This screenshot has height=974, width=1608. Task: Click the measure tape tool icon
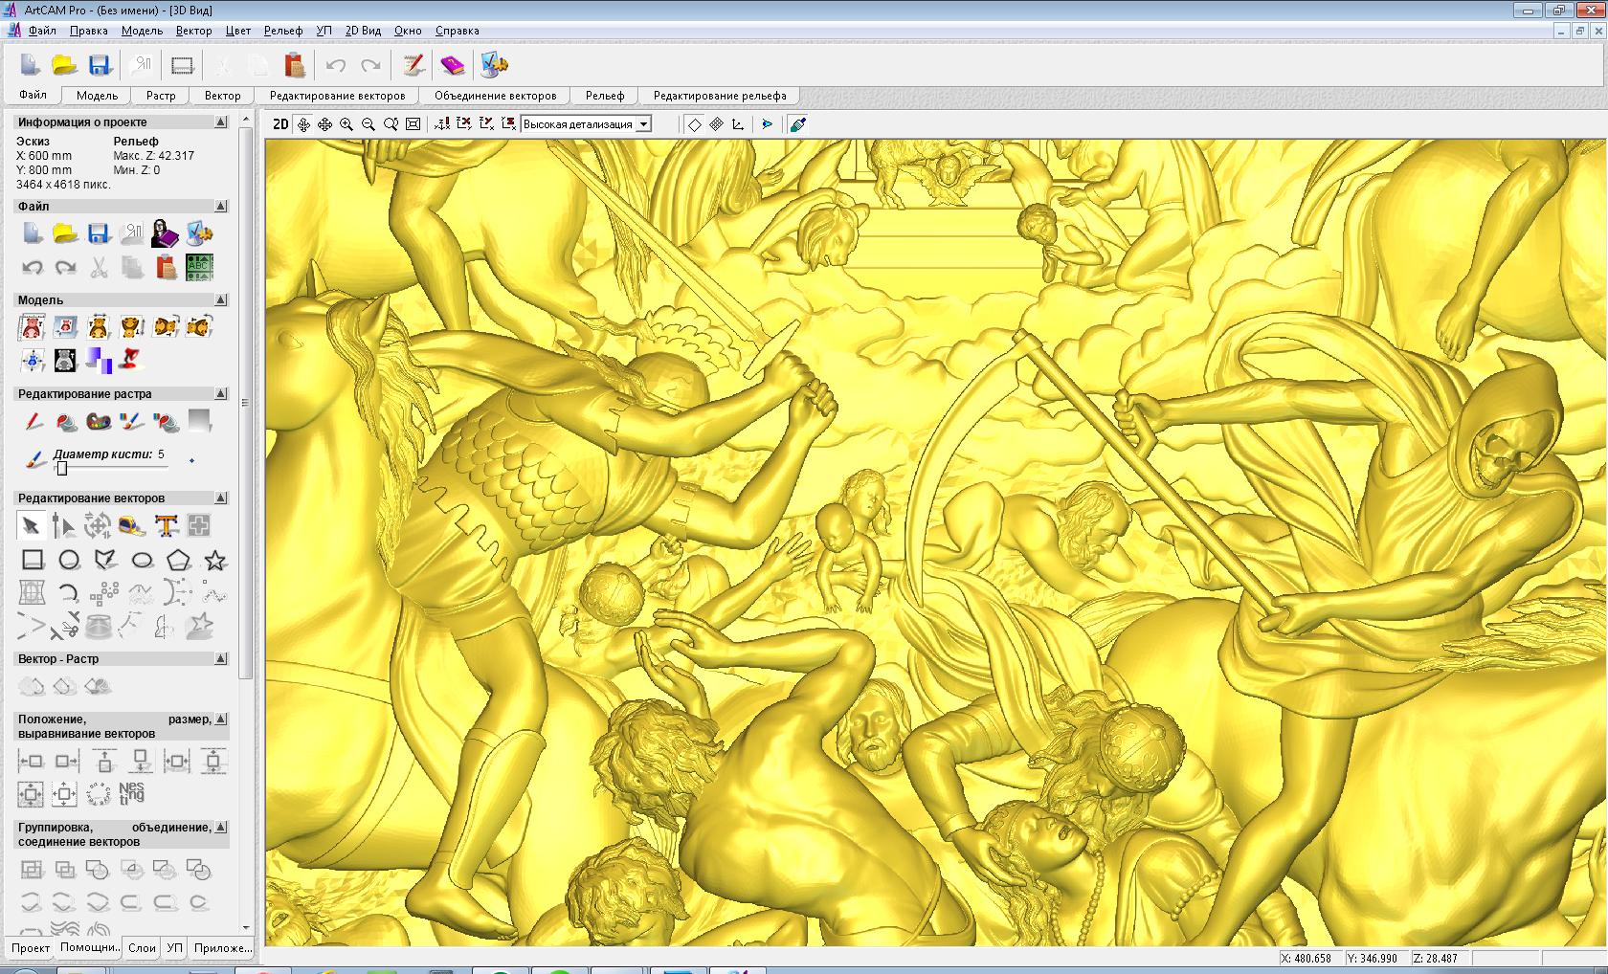(132, 525)
